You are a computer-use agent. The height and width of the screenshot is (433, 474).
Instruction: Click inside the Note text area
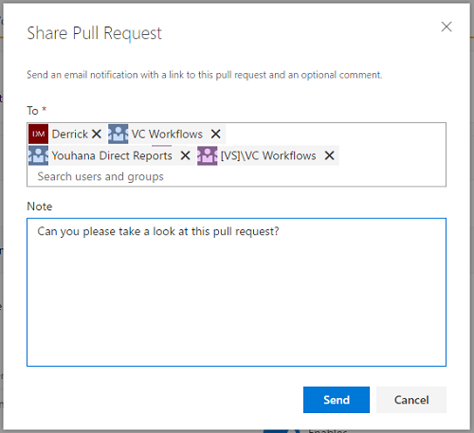coord(236,292)
